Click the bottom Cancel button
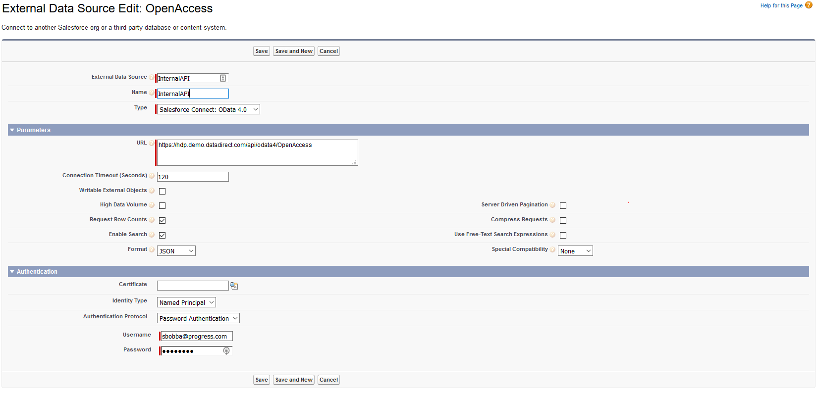Viewport: 817px width, 393px height. pyautogui.click(x=328, y=380)
